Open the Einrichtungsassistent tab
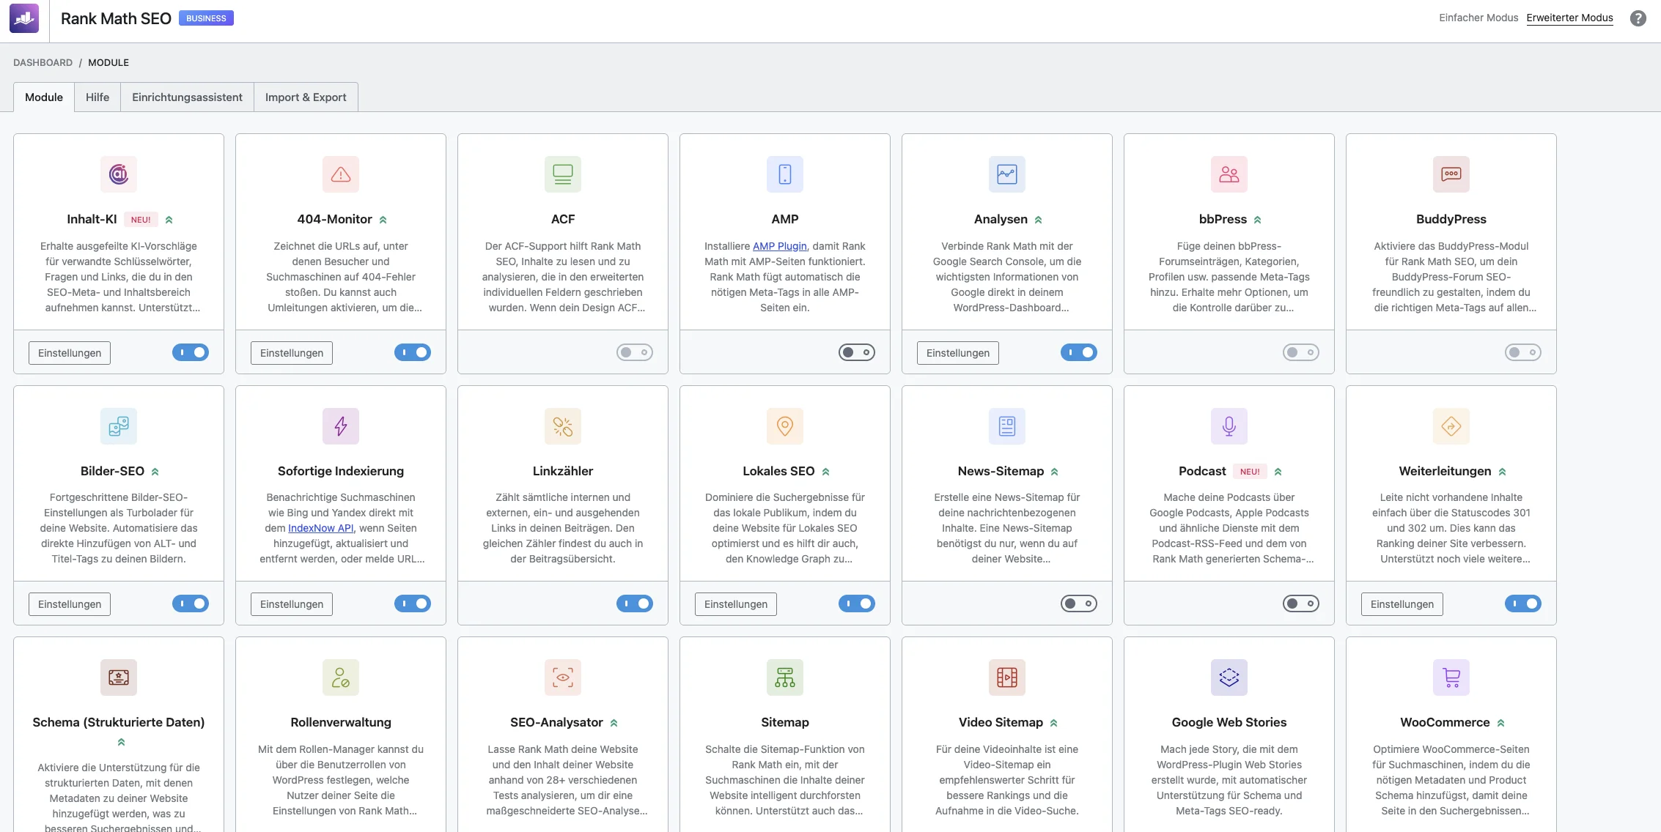The height and width of the screenshot is (832, 1661). point(187,97)
